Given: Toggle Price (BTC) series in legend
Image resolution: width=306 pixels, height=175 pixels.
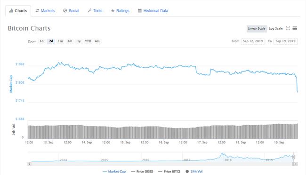Looking at the screenshot, I should point(169,172).
